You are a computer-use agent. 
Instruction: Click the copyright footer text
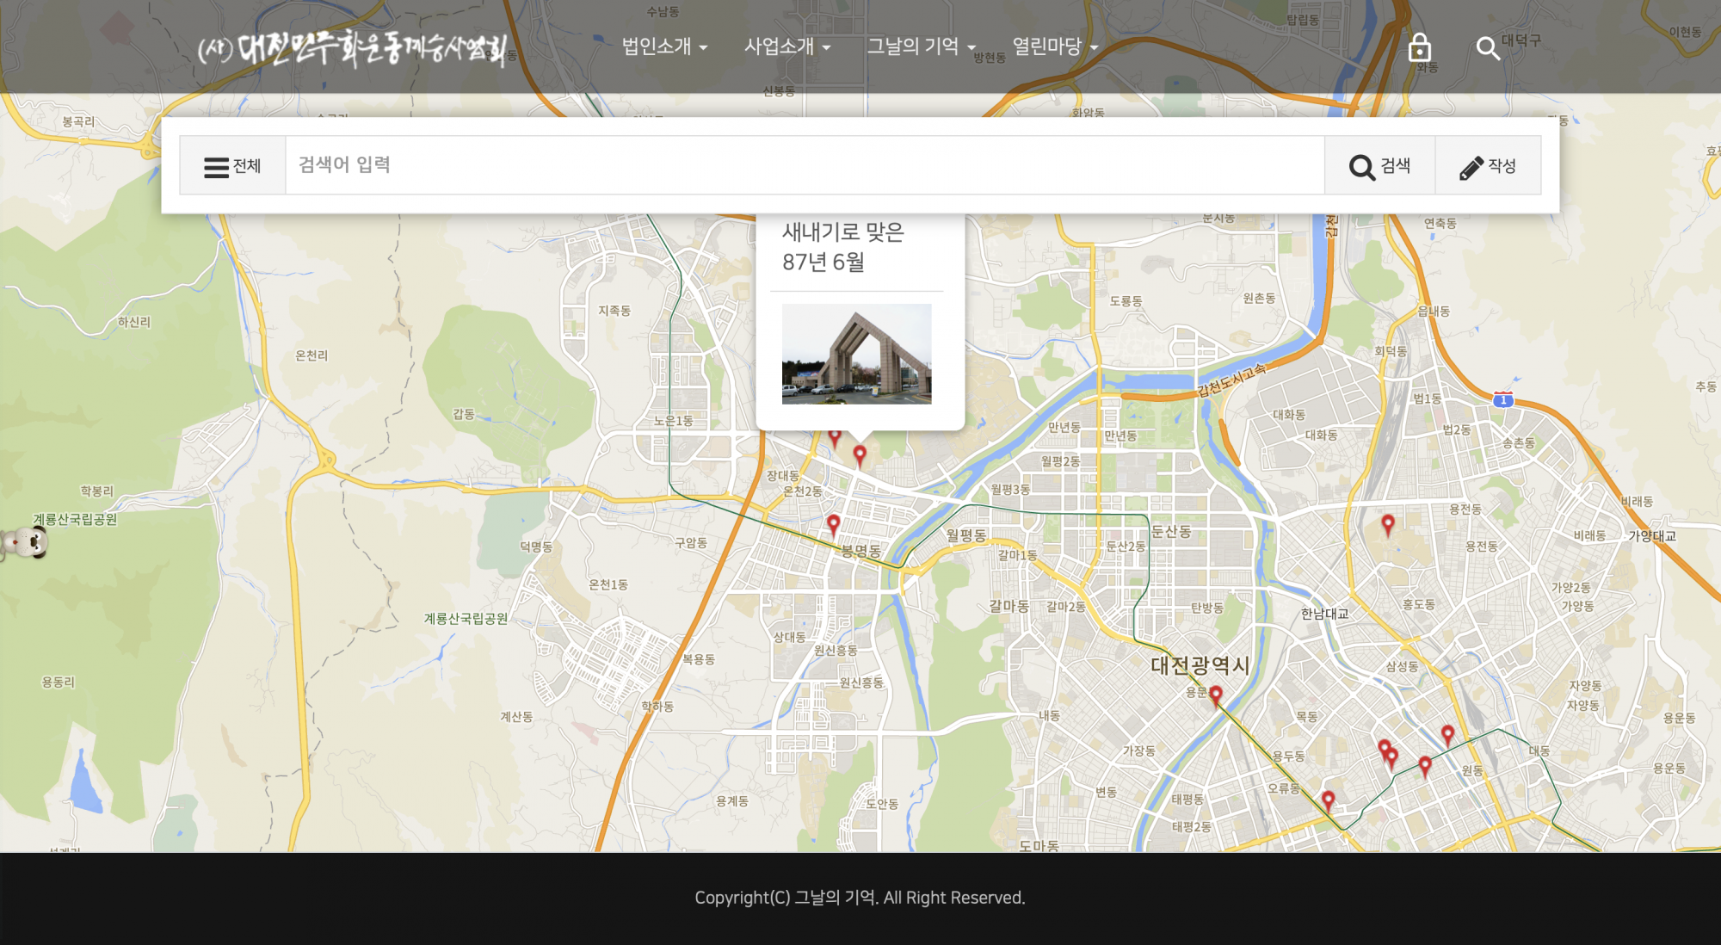coord(860,898)
